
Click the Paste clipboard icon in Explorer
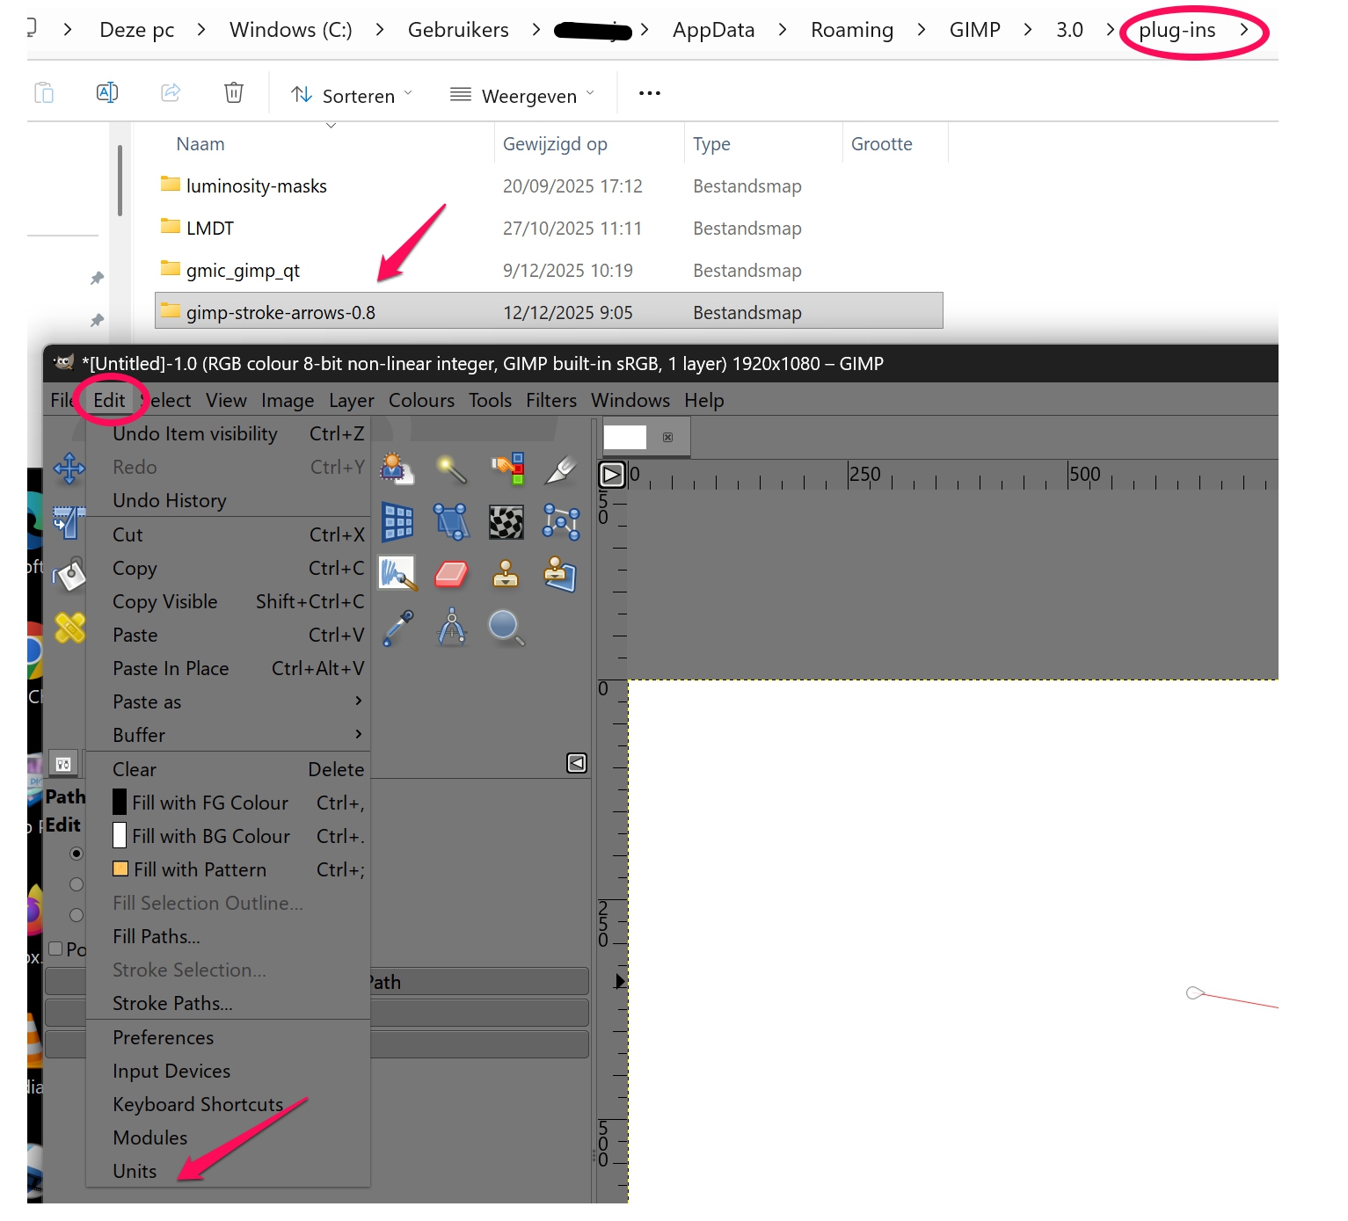coord(44,92)
